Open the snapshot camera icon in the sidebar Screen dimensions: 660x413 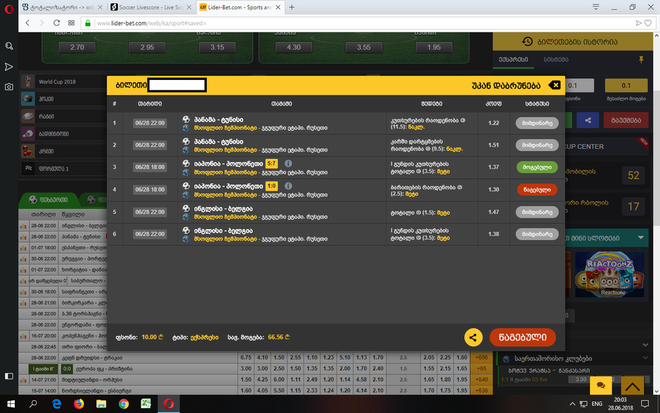point(9,87)
